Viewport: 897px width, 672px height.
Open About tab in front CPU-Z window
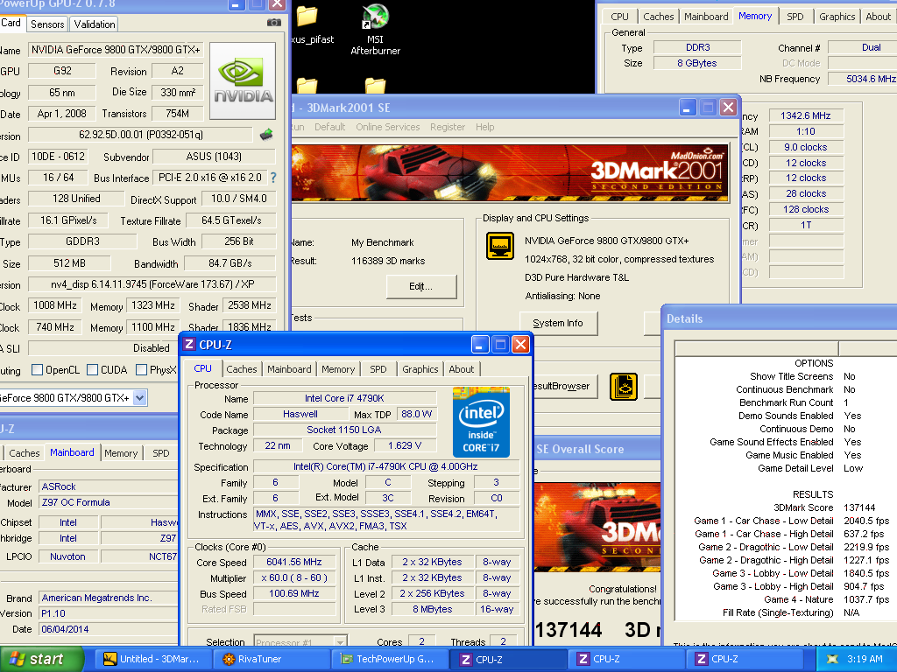tap(461, 369)
